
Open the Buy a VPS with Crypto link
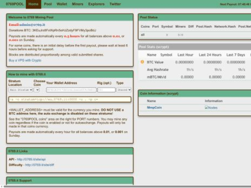pos(25,60)
